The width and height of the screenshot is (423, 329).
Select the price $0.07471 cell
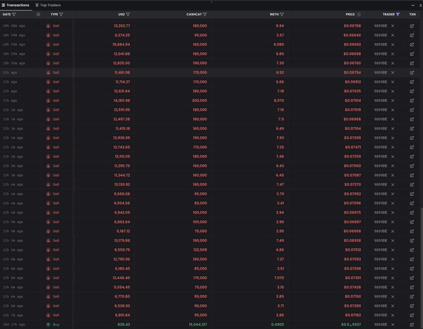click(353, 147)
